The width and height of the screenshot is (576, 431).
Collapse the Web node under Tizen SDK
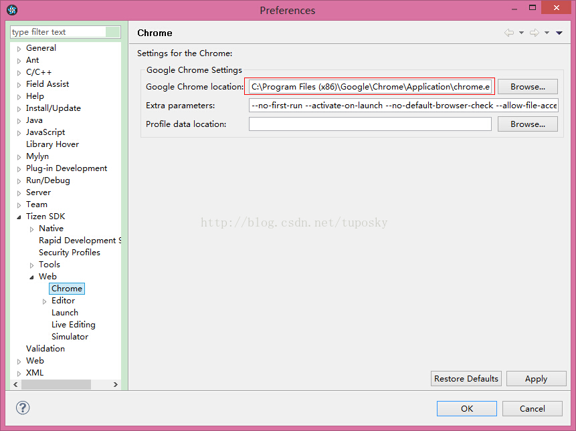32,277
